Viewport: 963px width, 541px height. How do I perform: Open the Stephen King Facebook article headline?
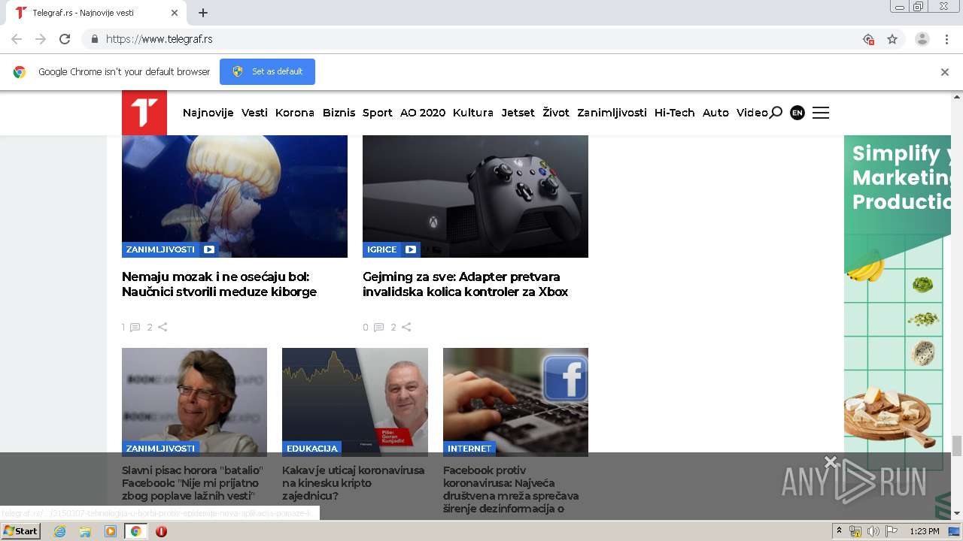tap(193, 483)
